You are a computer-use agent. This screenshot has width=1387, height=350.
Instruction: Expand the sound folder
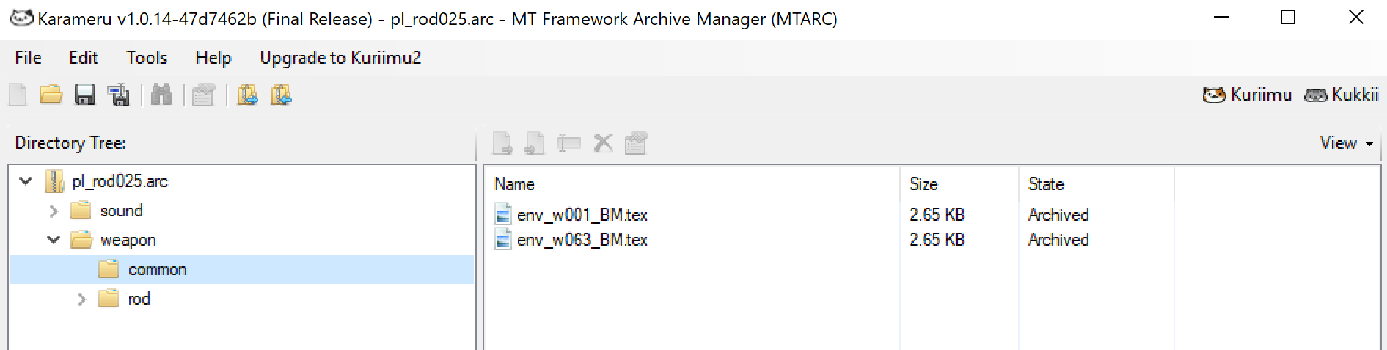click(x=54, y=211)
